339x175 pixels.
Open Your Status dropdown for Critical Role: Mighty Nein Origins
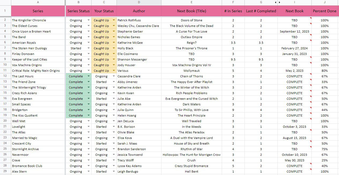tap(114, 71)
